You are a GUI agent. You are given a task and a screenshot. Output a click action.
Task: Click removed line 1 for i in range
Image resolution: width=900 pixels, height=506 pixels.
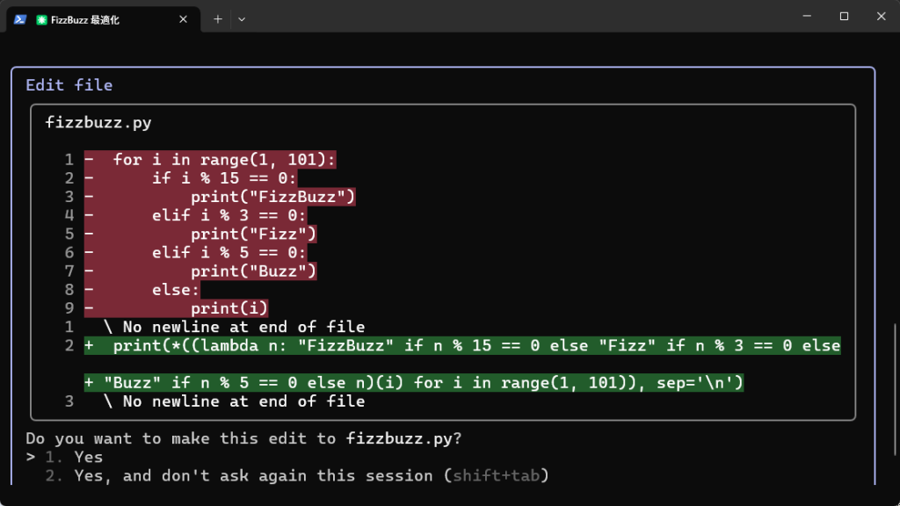tap(210, 160)
